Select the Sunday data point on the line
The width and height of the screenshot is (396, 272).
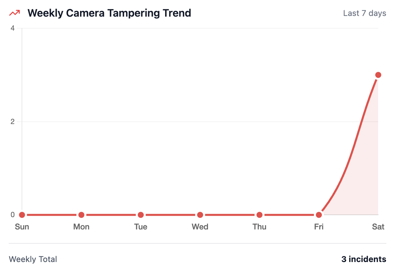[22, 215]
